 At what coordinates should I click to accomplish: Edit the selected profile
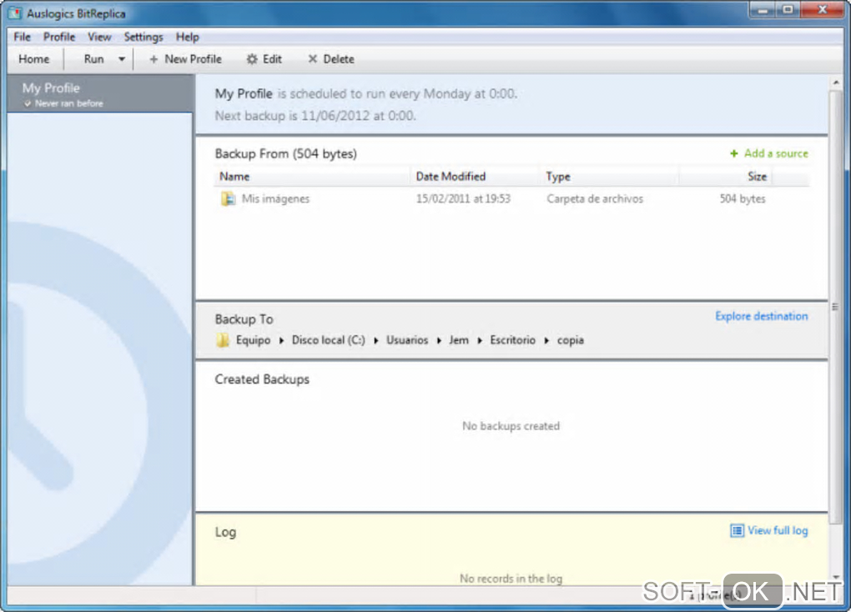point(264,59)
